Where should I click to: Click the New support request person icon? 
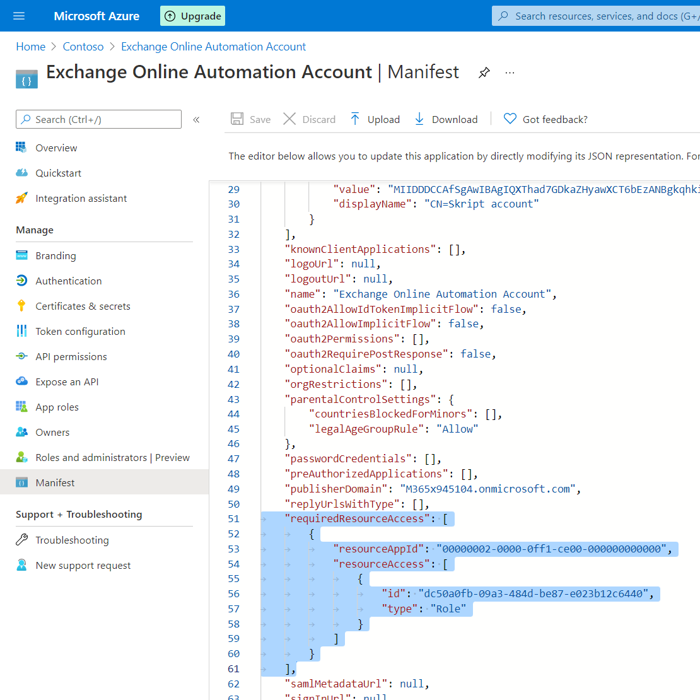tap(21, 565)
